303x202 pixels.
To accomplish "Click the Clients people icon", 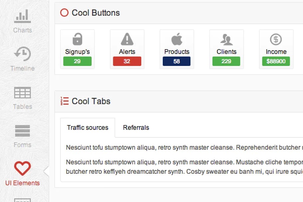I will 226,40.
